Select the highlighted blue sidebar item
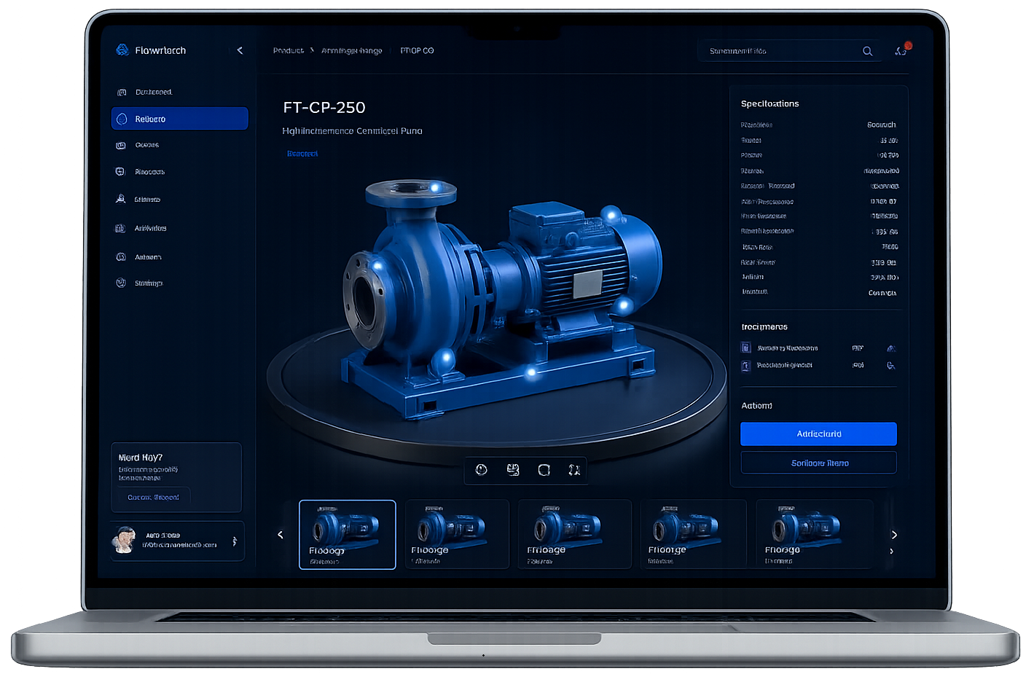 [x=179, y=119]
